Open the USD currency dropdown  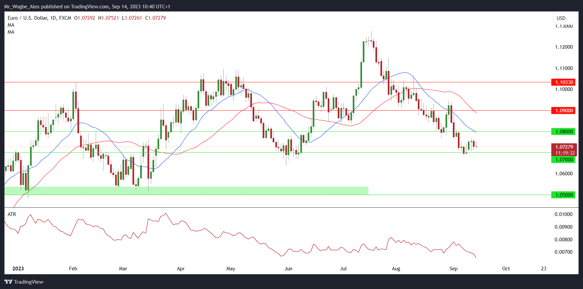(565, 18)
